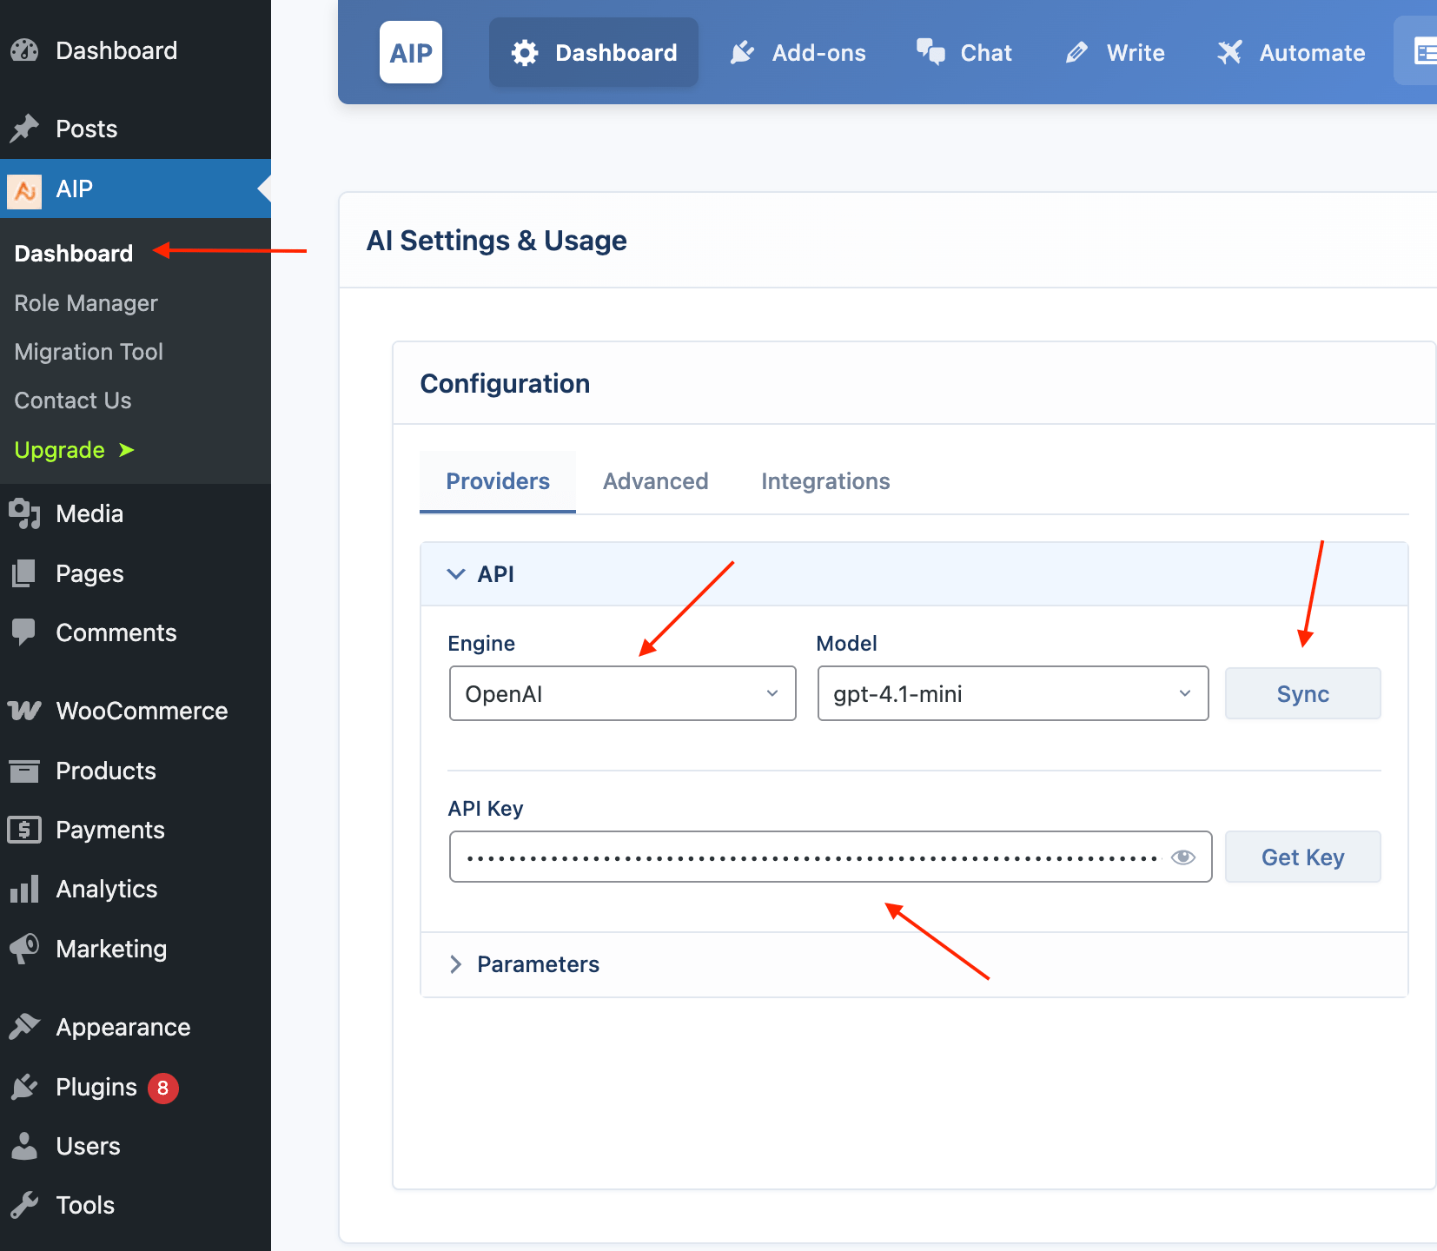This screenshot has width=1437, height=1251.
Task: Open Products menu
Action: [x=136, y=771]
